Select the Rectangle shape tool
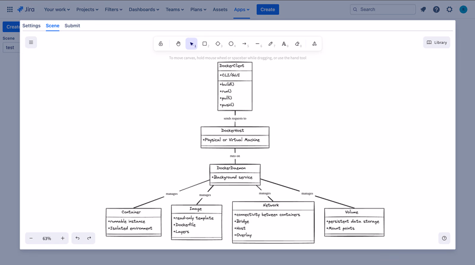 pos(205,44)
